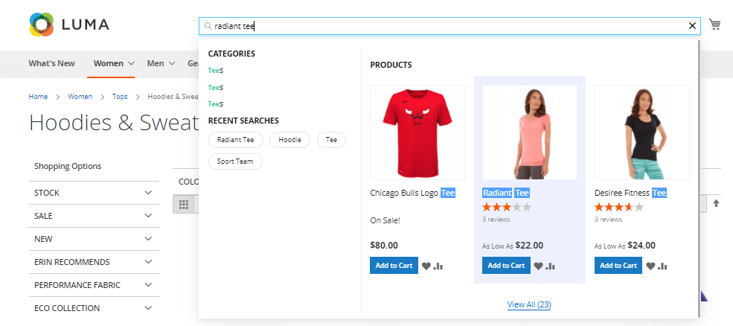The height and width of the screenshot is (326, 733).
Task: Switch to grid view mode icon
Action: (184, 204)
